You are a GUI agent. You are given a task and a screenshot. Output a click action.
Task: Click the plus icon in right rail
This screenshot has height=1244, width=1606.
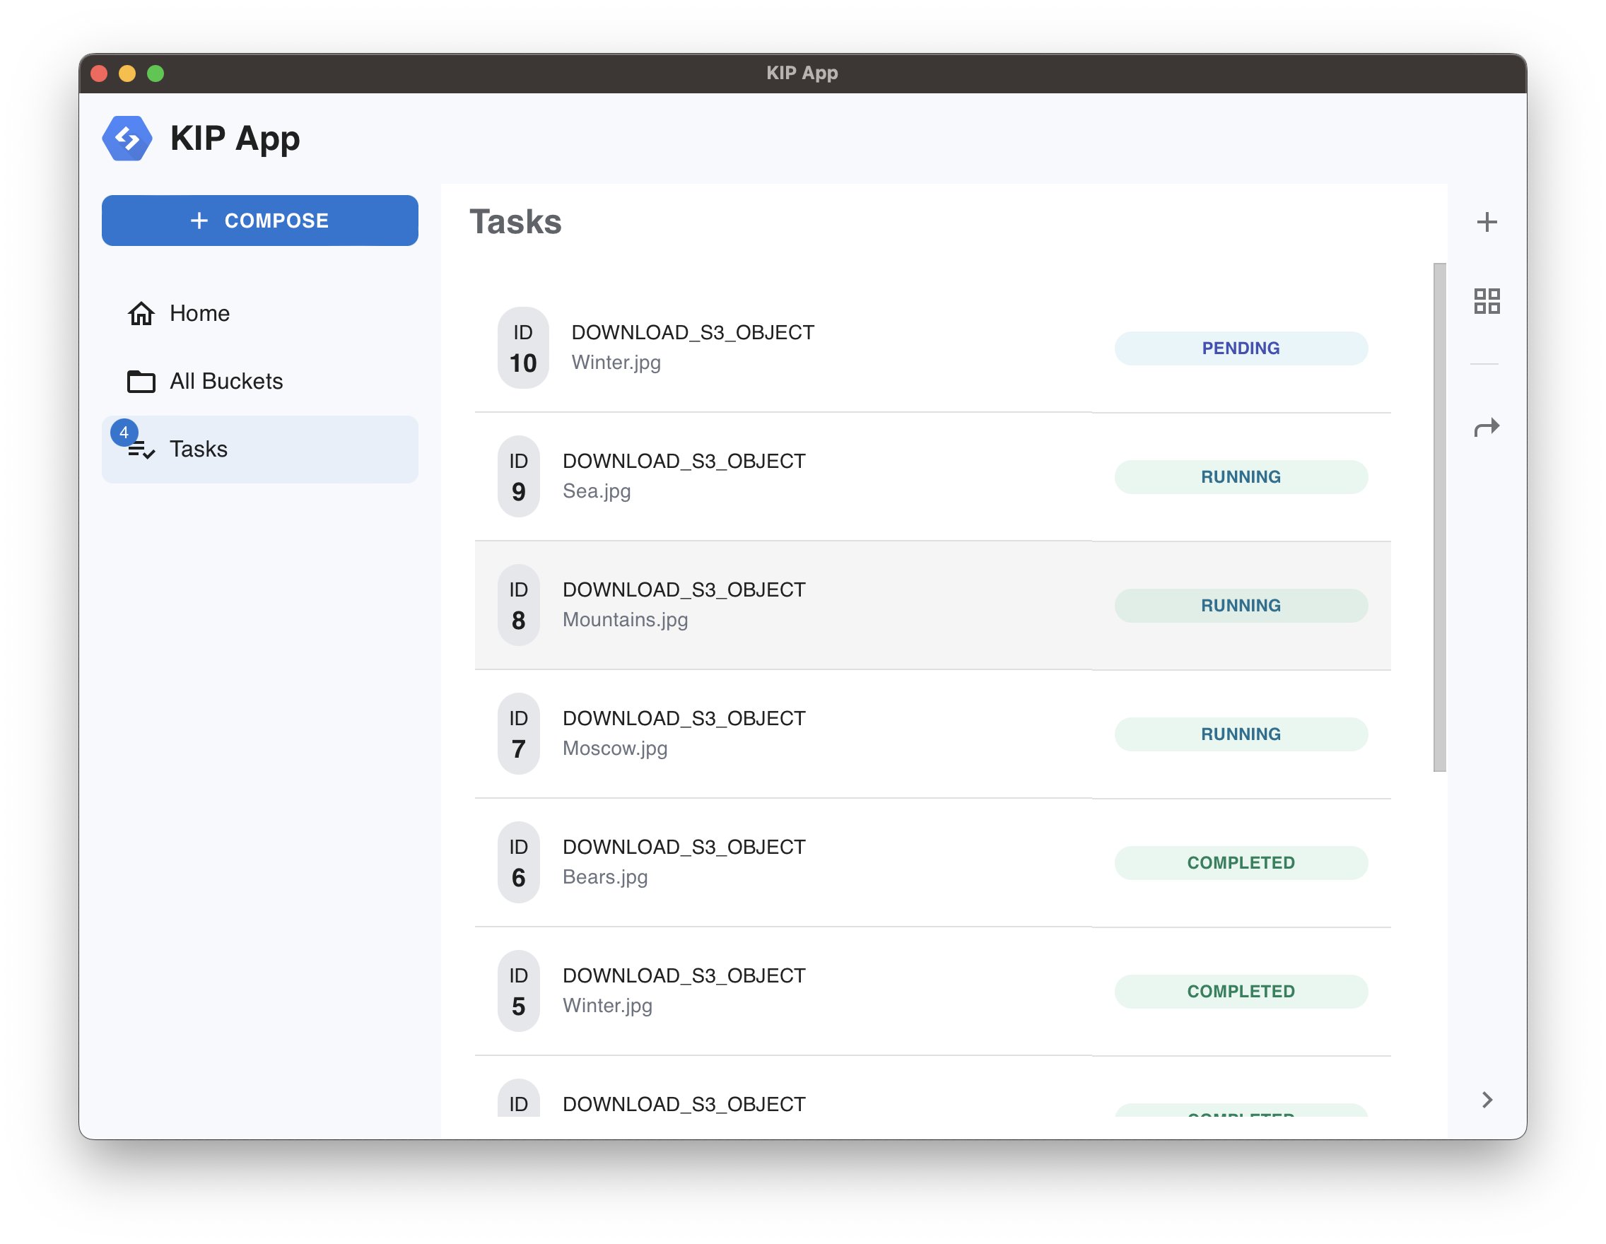[x=1487, y=222]
